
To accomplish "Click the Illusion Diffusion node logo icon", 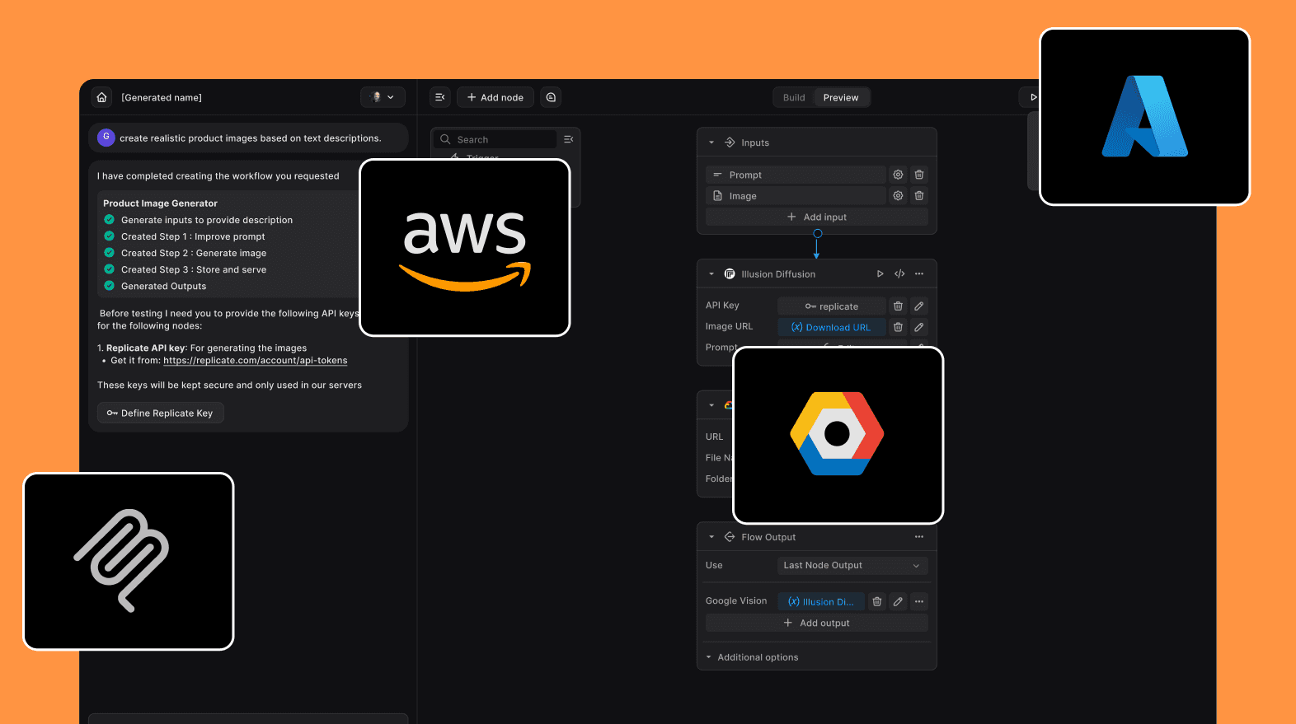I will pyautogui.click(x=730, y=274).
